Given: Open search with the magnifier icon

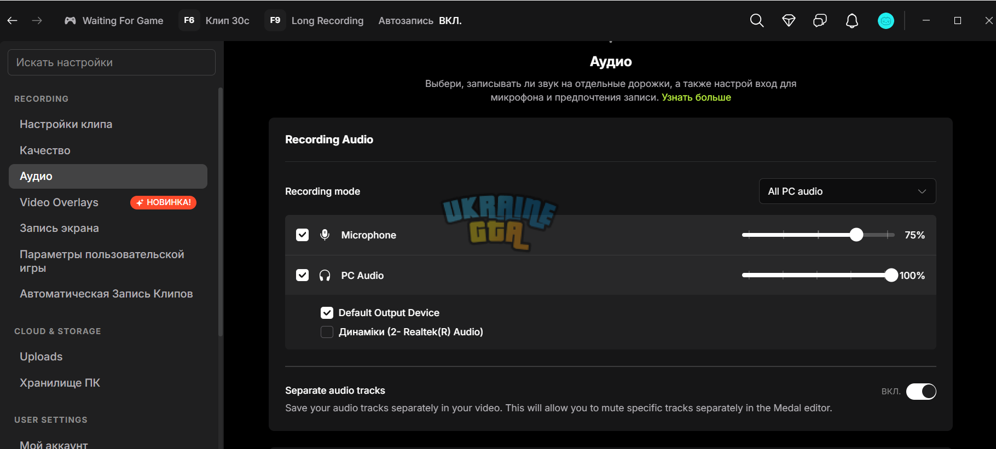Looking at the screenshot, I should [x=757, y=21].
